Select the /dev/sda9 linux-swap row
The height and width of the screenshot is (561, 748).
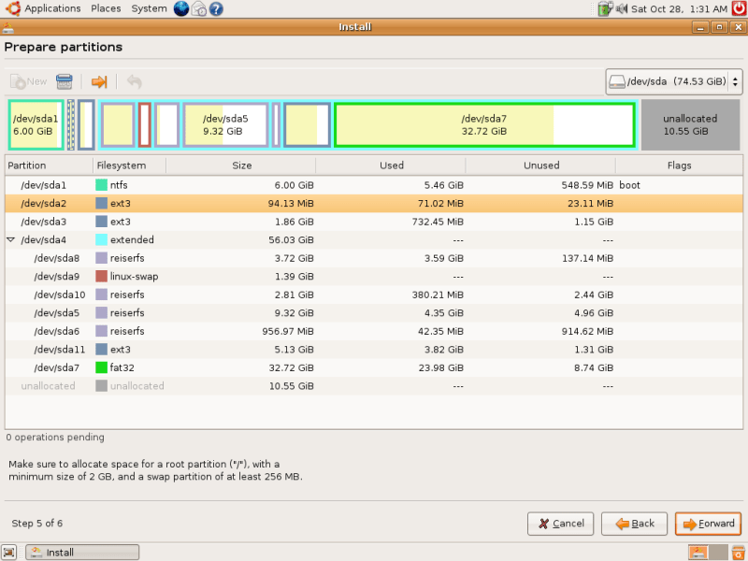point(374,276)
